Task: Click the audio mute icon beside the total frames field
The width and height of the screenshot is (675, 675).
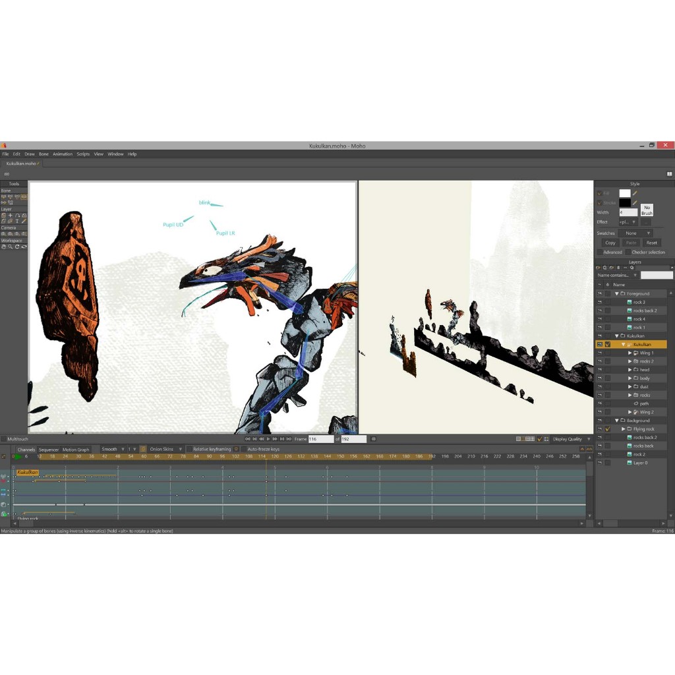Action: [373, 439]
